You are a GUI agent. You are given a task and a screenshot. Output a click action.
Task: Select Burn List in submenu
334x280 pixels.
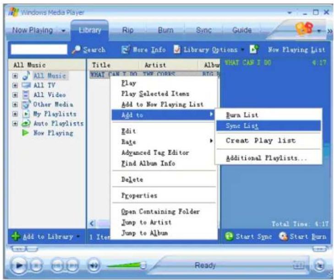point(268,115)
